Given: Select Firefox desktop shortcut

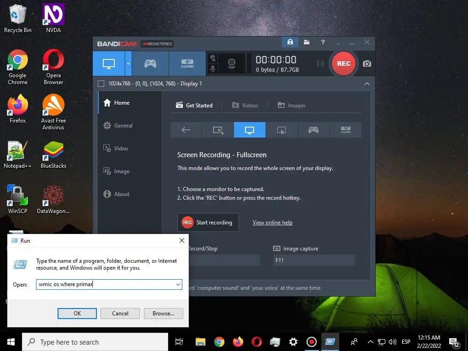Looking at the screenshot, I should 18,109.
